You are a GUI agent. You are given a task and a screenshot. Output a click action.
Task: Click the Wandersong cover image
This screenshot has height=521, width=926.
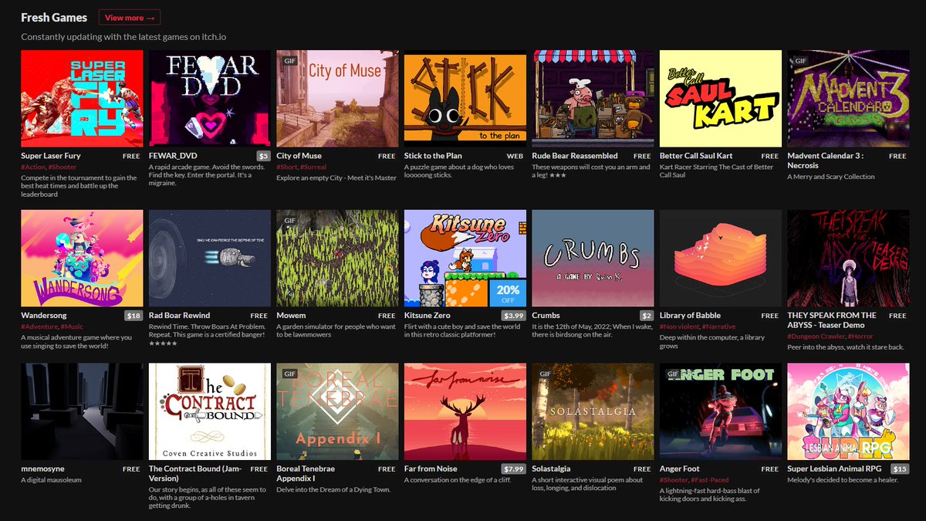pyautogui.click(x=82, y=259)
